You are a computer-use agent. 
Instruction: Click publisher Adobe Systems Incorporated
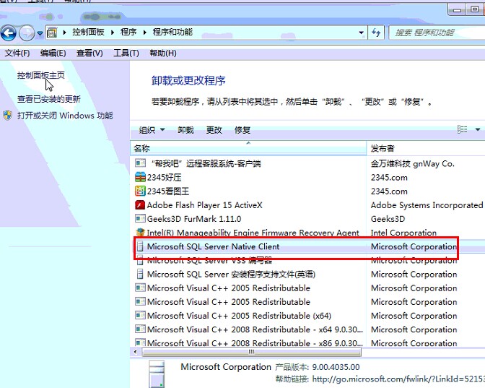(x=427, y=205)
